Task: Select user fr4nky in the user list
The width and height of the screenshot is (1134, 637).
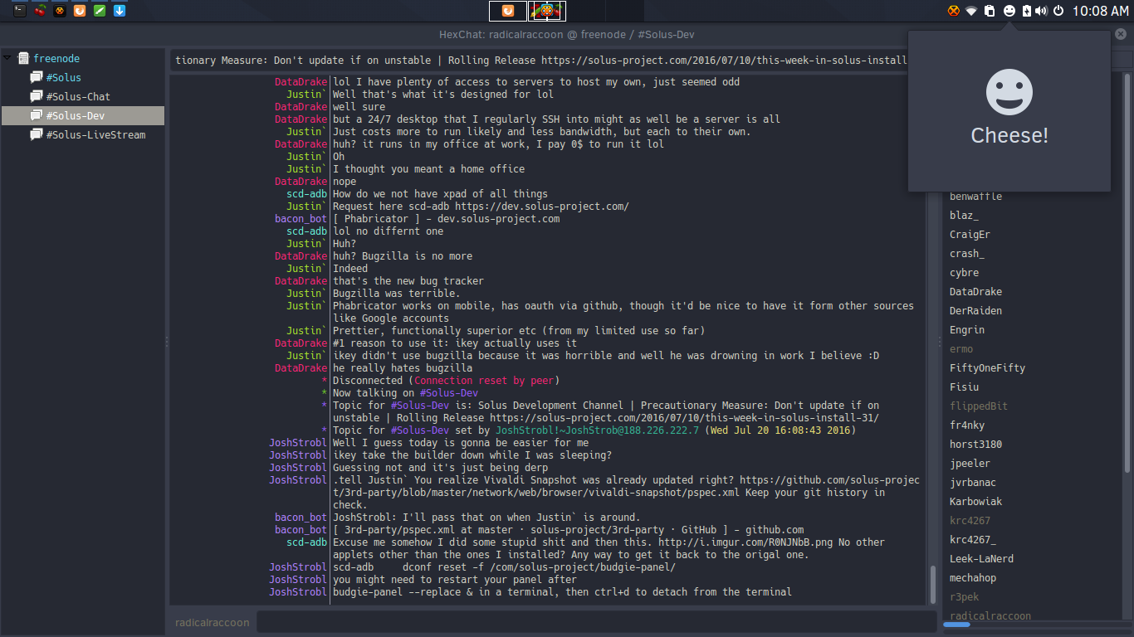Action: (967, 425)
